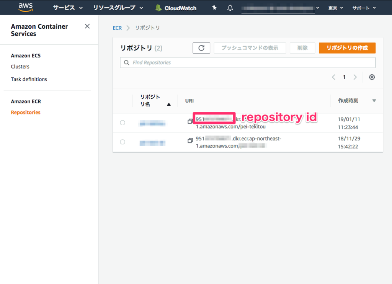Click the search magnifier icon
The image size is (392, 284).
(127, 62)
